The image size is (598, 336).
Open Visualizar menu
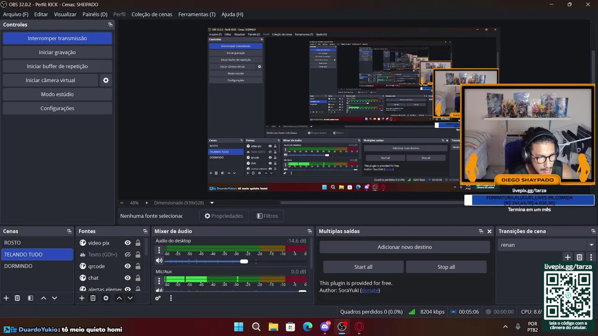(x=65, y=14)
